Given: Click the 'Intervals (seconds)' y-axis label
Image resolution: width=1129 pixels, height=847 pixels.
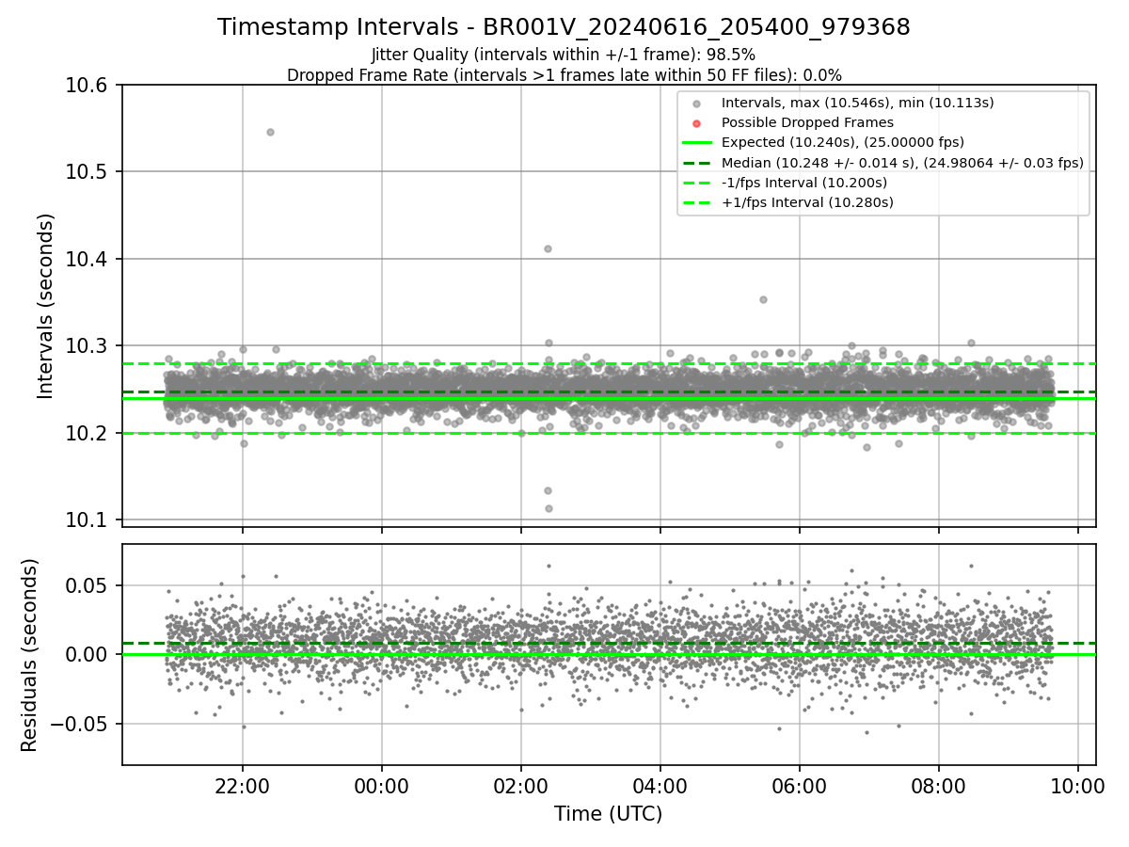Looking at the screenshot, I should (x=46, y=306).
